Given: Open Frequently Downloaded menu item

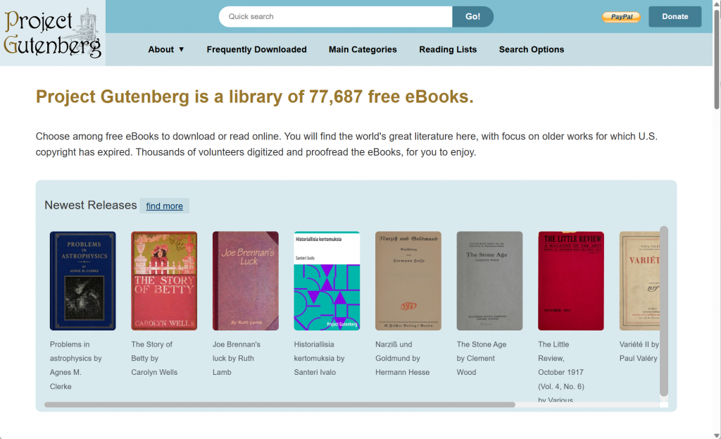Looking at the screenshot, I should click(x=256, y=49).
